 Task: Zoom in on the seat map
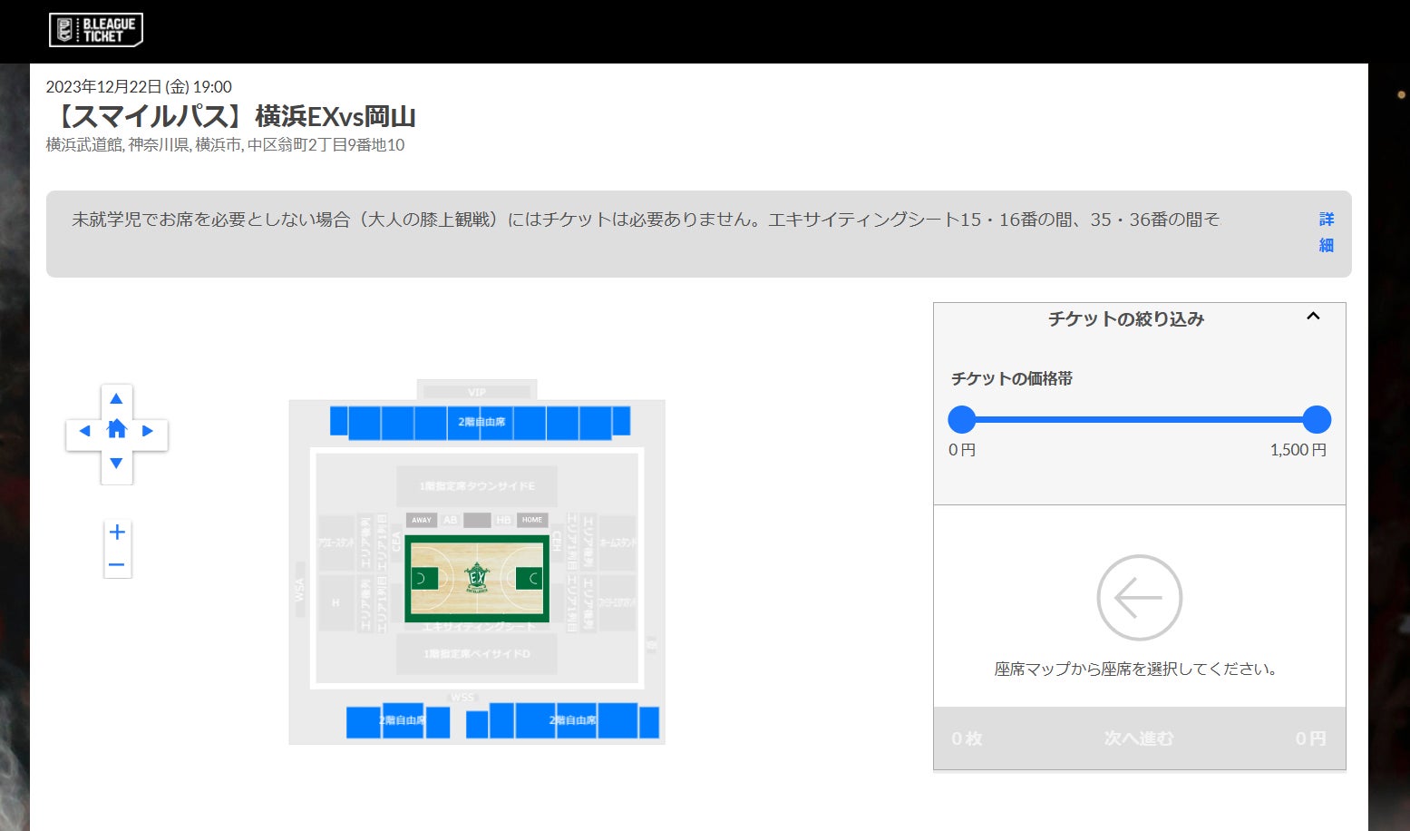click(x=117, y=533)
